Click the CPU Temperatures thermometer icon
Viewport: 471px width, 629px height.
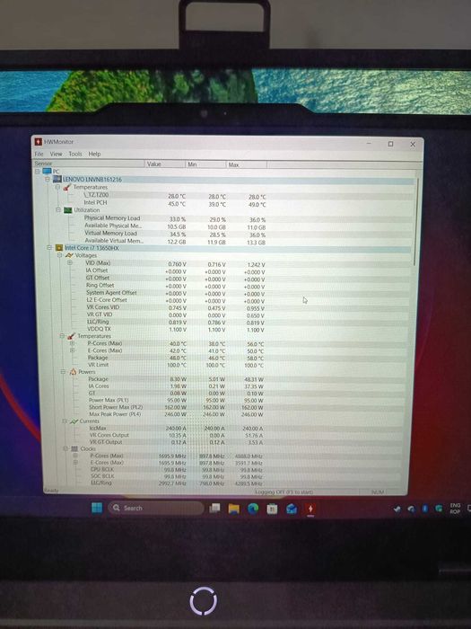pyautogui.click(x=71, y=336)
